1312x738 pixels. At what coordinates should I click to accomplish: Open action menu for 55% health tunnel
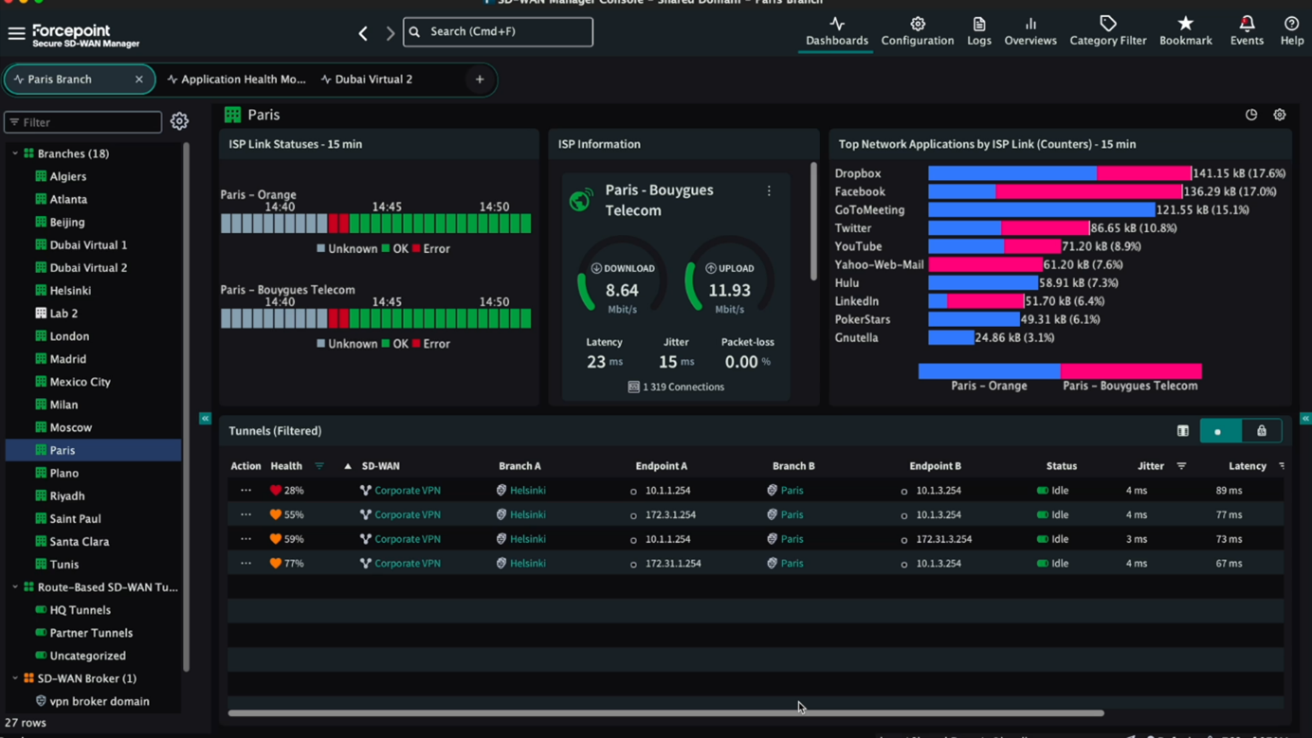point(246,514)
